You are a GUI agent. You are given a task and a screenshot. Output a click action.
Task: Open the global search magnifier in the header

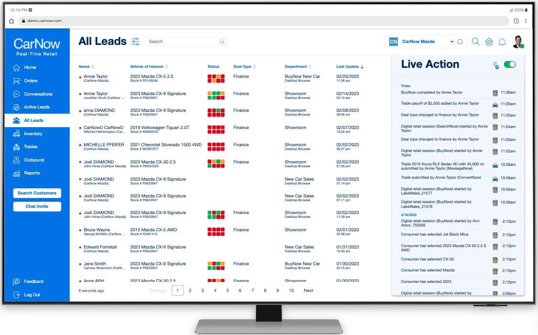475,42
